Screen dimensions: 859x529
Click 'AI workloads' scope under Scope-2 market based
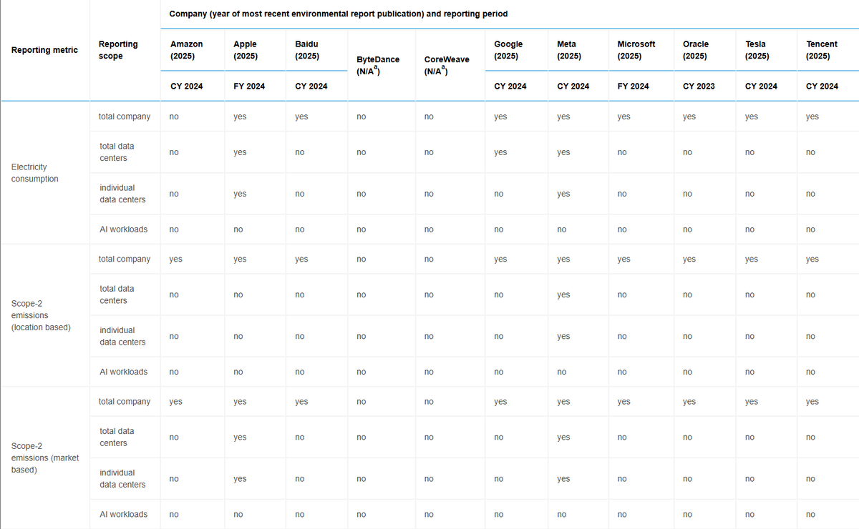(123, 514)
